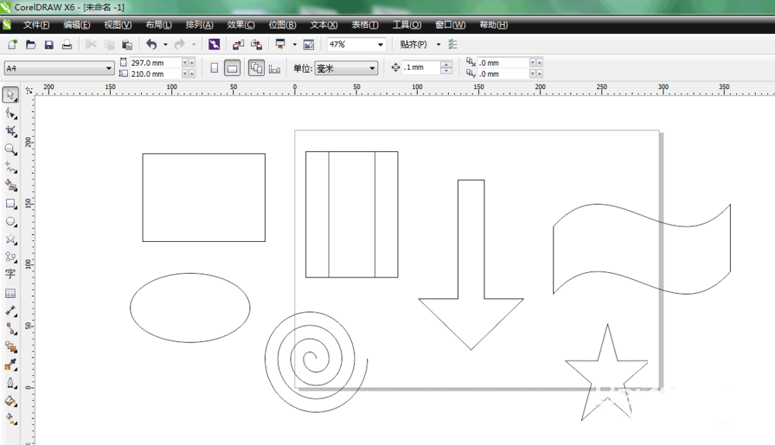Select the Pick tool in toolbox
This screenshot has width=775, height=445.
[10, 95]
